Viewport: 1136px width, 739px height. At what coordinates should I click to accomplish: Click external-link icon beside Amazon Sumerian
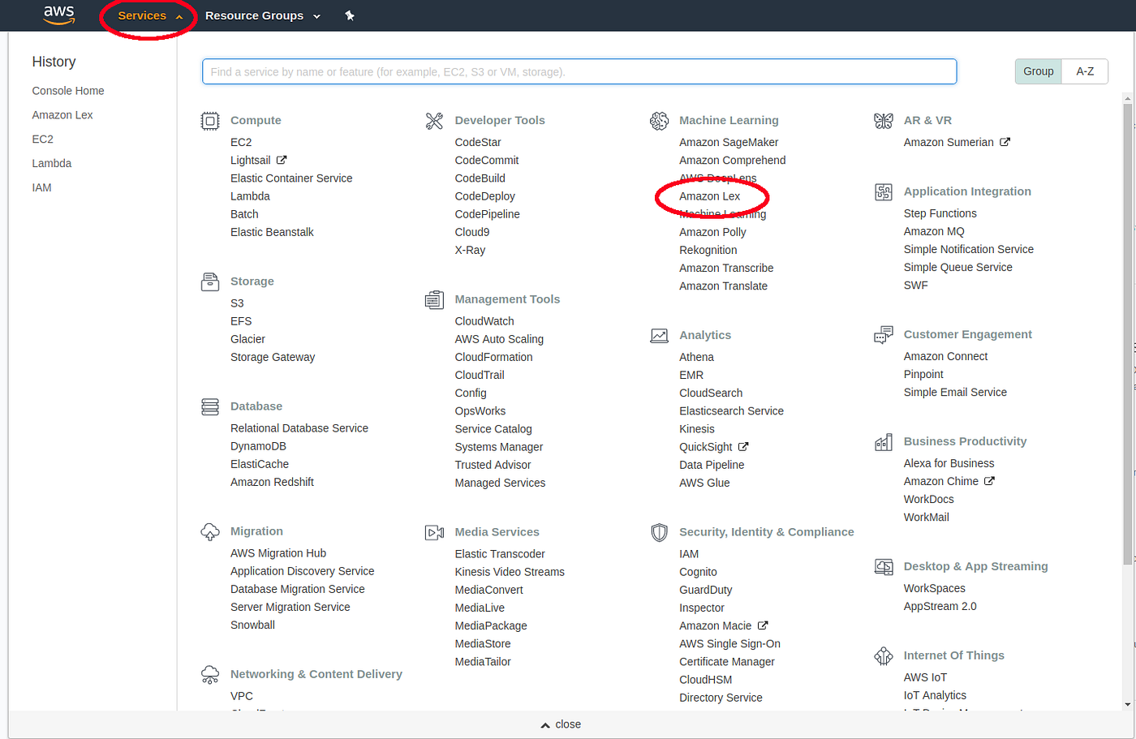pyautogui.click(x=1005, y=141)
